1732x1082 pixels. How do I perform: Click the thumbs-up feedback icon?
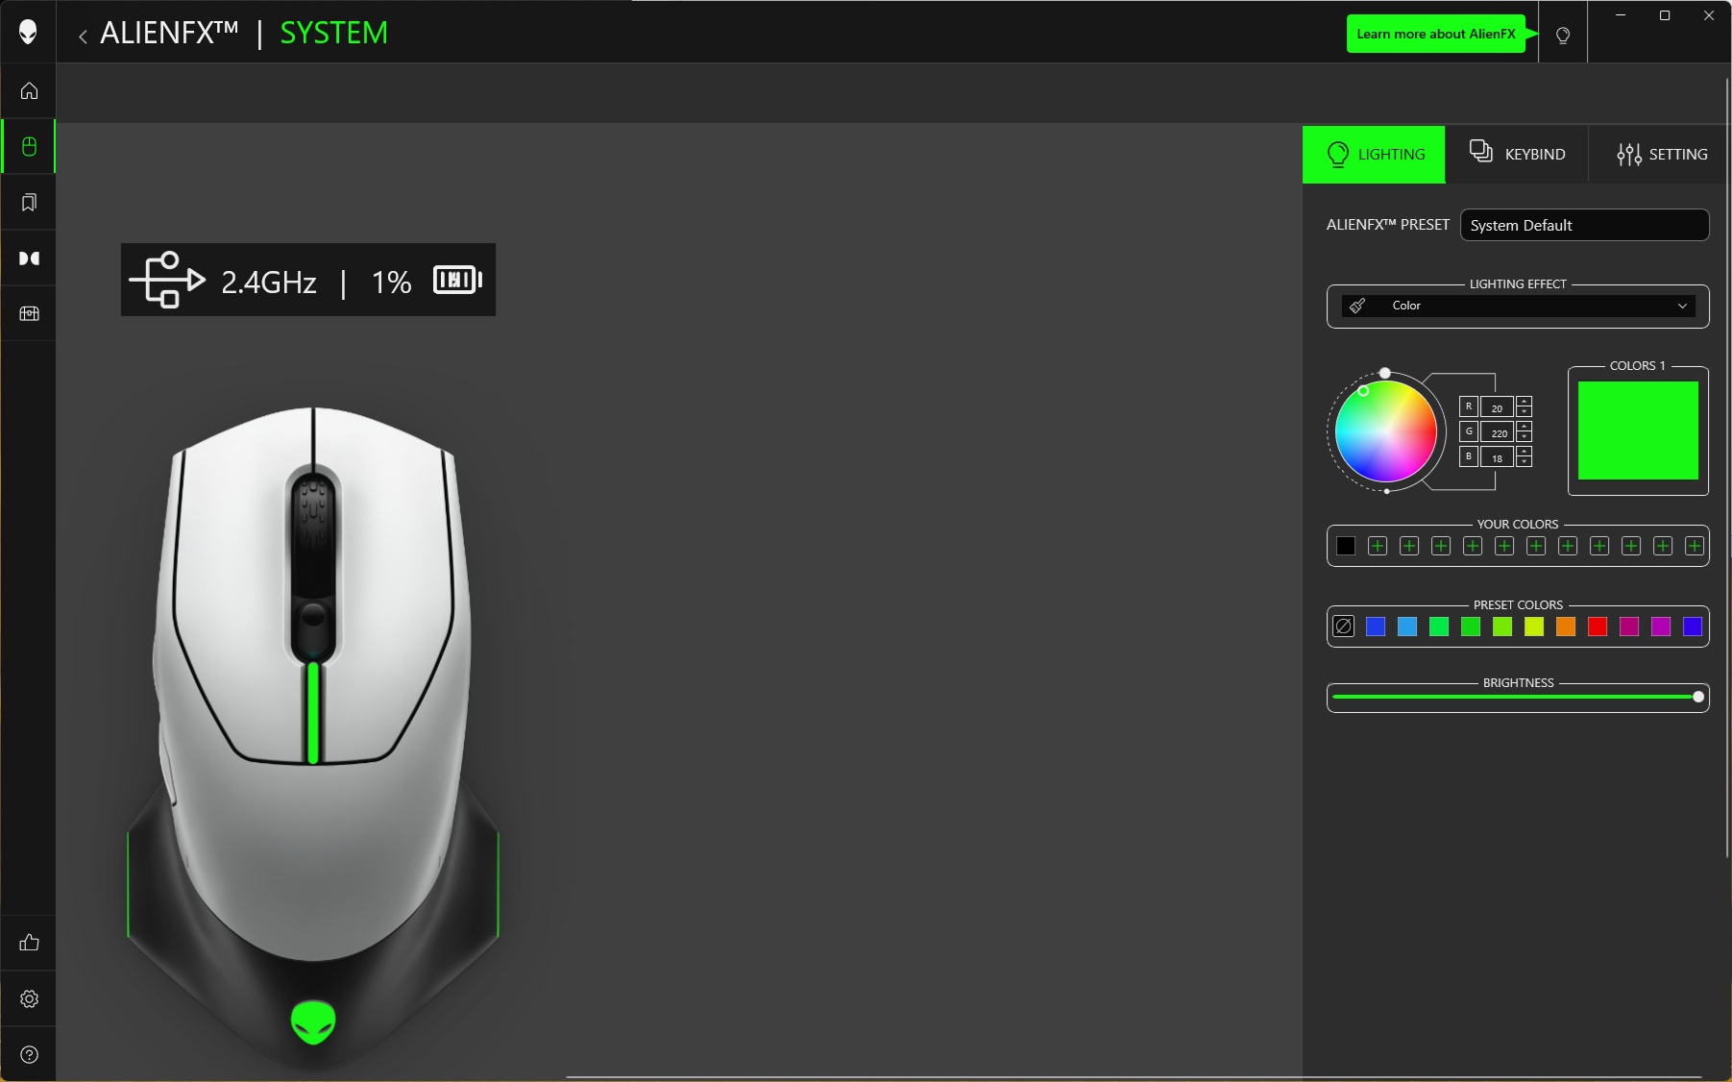(29, 942)
